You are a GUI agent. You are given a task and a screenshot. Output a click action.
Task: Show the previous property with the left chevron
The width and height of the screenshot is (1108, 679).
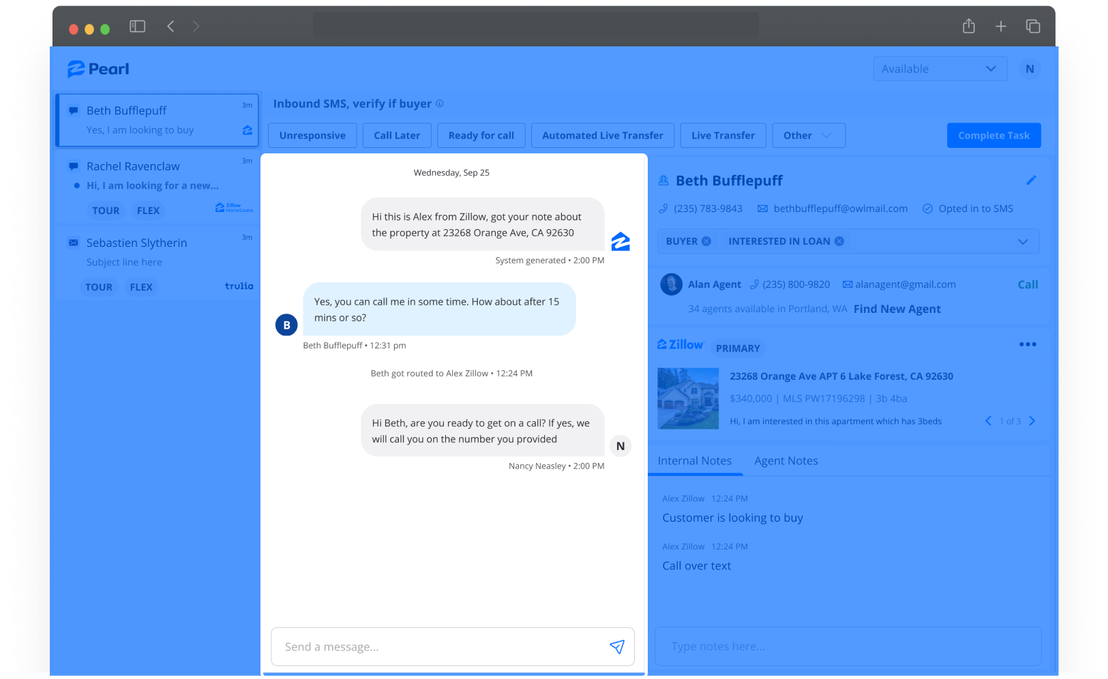pyautogui.click(x=988, y=421)
